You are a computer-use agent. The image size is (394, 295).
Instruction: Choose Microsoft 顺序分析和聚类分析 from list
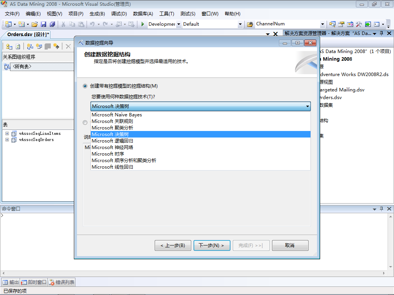click(200, 160)
